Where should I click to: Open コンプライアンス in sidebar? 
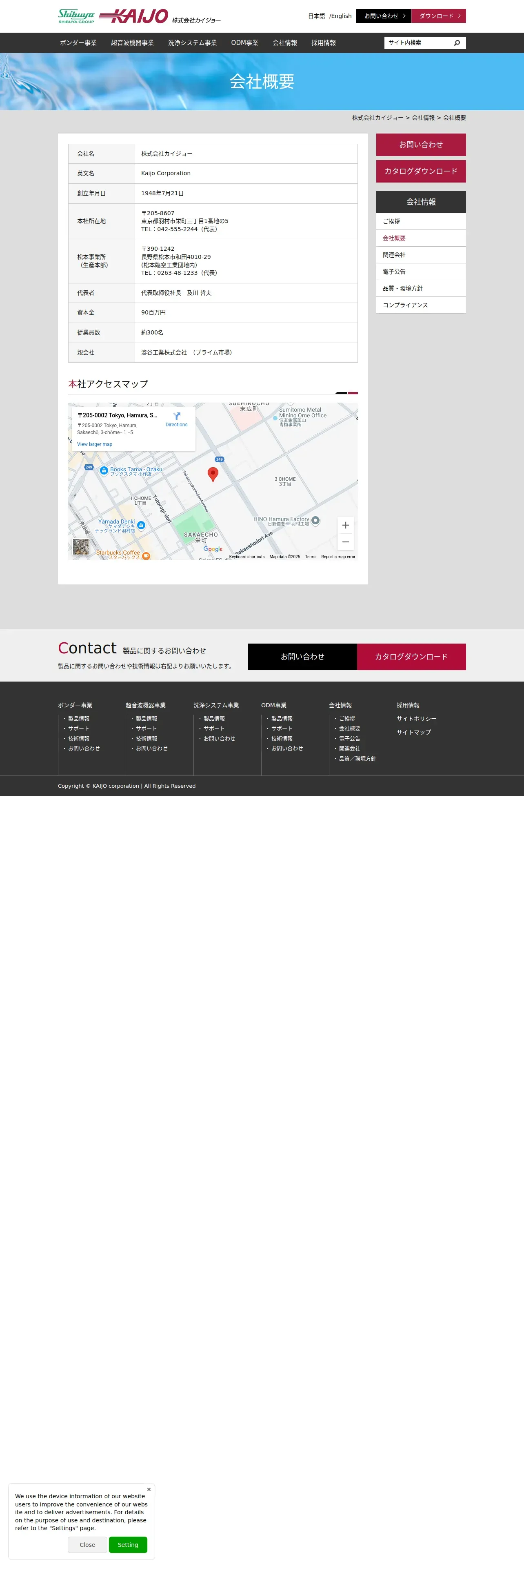click(x=421, y=305)
